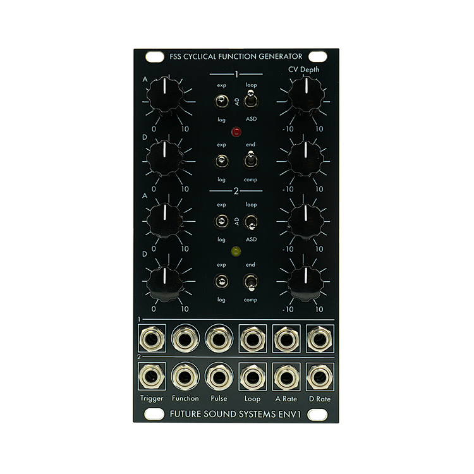Screen dimensions: 474x474
Task: Click the top CV Depth knob
Action: coord(306,95)
